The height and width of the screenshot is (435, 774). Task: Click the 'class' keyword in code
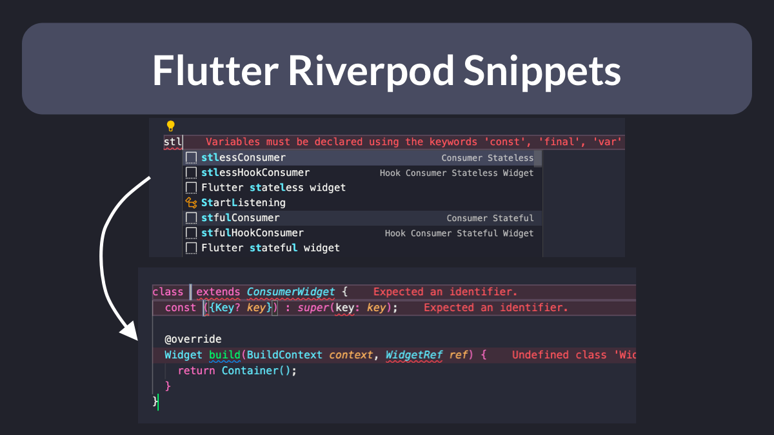[x=168, y=292]
